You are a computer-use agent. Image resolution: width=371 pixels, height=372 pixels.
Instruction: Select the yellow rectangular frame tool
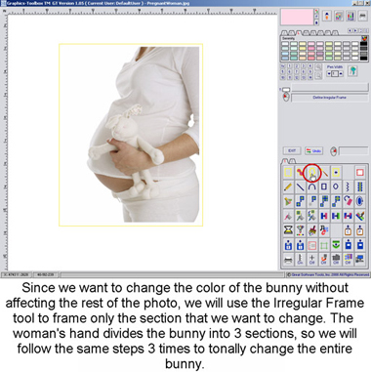pyautogui.click(x=288, y=172)
